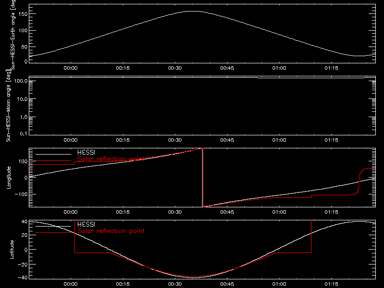Click red 'Solar reflection point' label in Latitude panel
384x288 pixels.
pyautogui.click(x=111, y=231)
